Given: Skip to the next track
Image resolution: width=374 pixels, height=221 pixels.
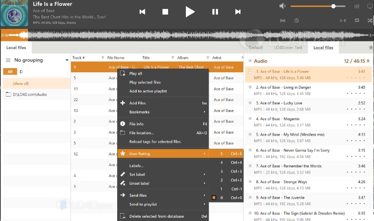Looking at the screenshot, I should [238, 12].
